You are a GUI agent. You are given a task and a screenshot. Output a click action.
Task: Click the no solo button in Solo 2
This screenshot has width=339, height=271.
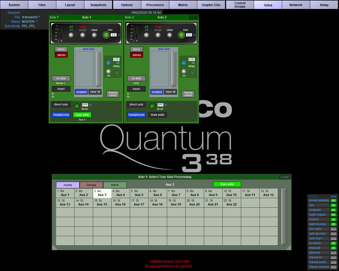click(136, 78)
